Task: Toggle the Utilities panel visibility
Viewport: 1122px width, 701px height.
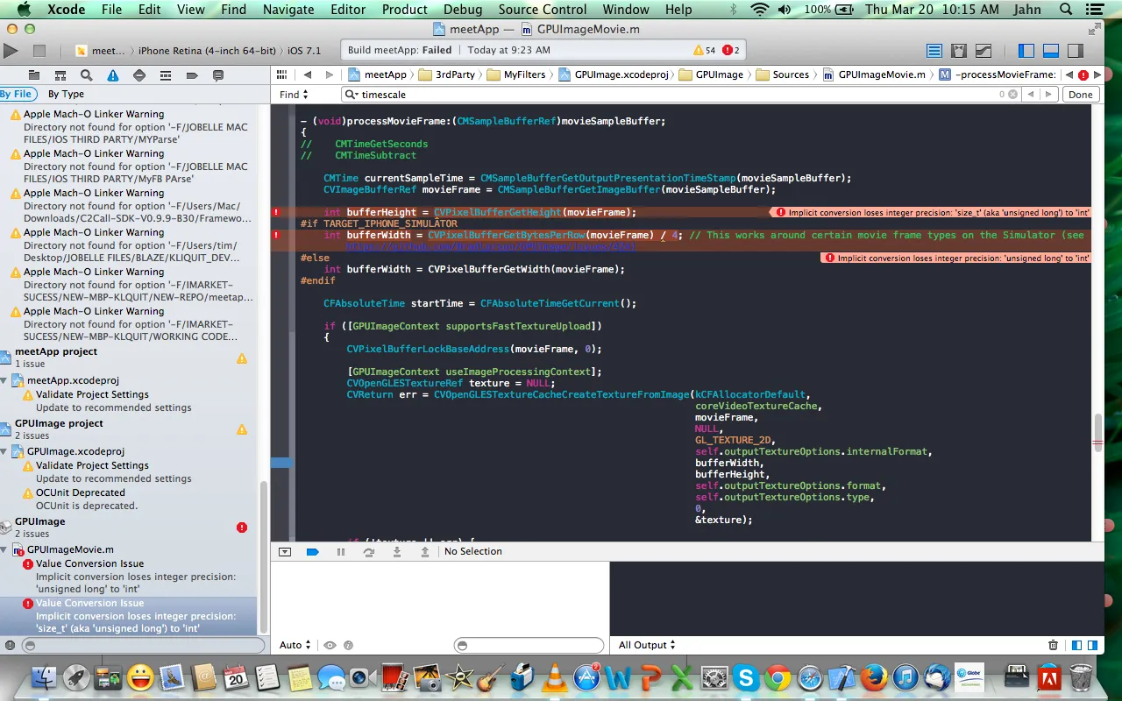Action: pyautogui.click(x=1075, y=51)
